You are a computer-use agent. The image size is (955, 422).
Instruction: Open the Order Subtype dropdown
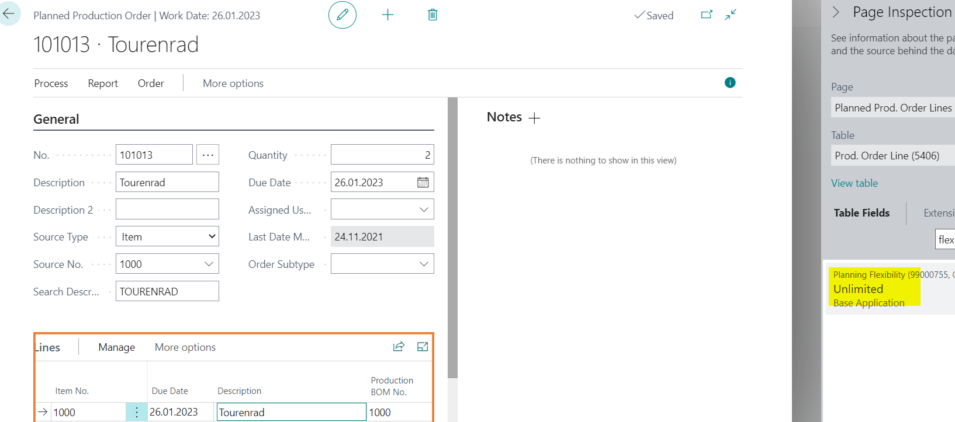pos(424,264)
